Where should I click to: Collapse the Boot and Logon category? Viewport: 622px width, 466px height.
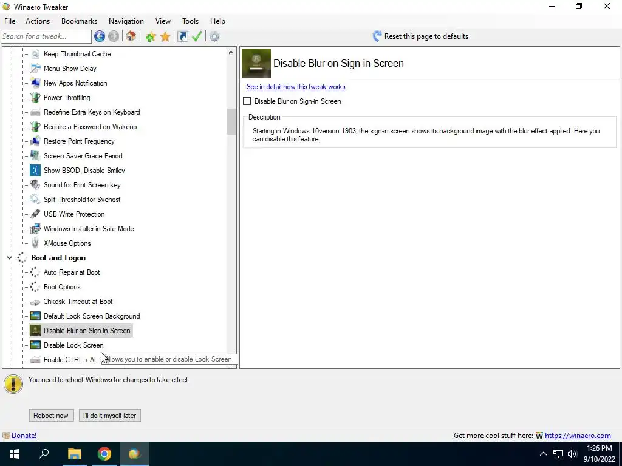(x=9, y=258)
